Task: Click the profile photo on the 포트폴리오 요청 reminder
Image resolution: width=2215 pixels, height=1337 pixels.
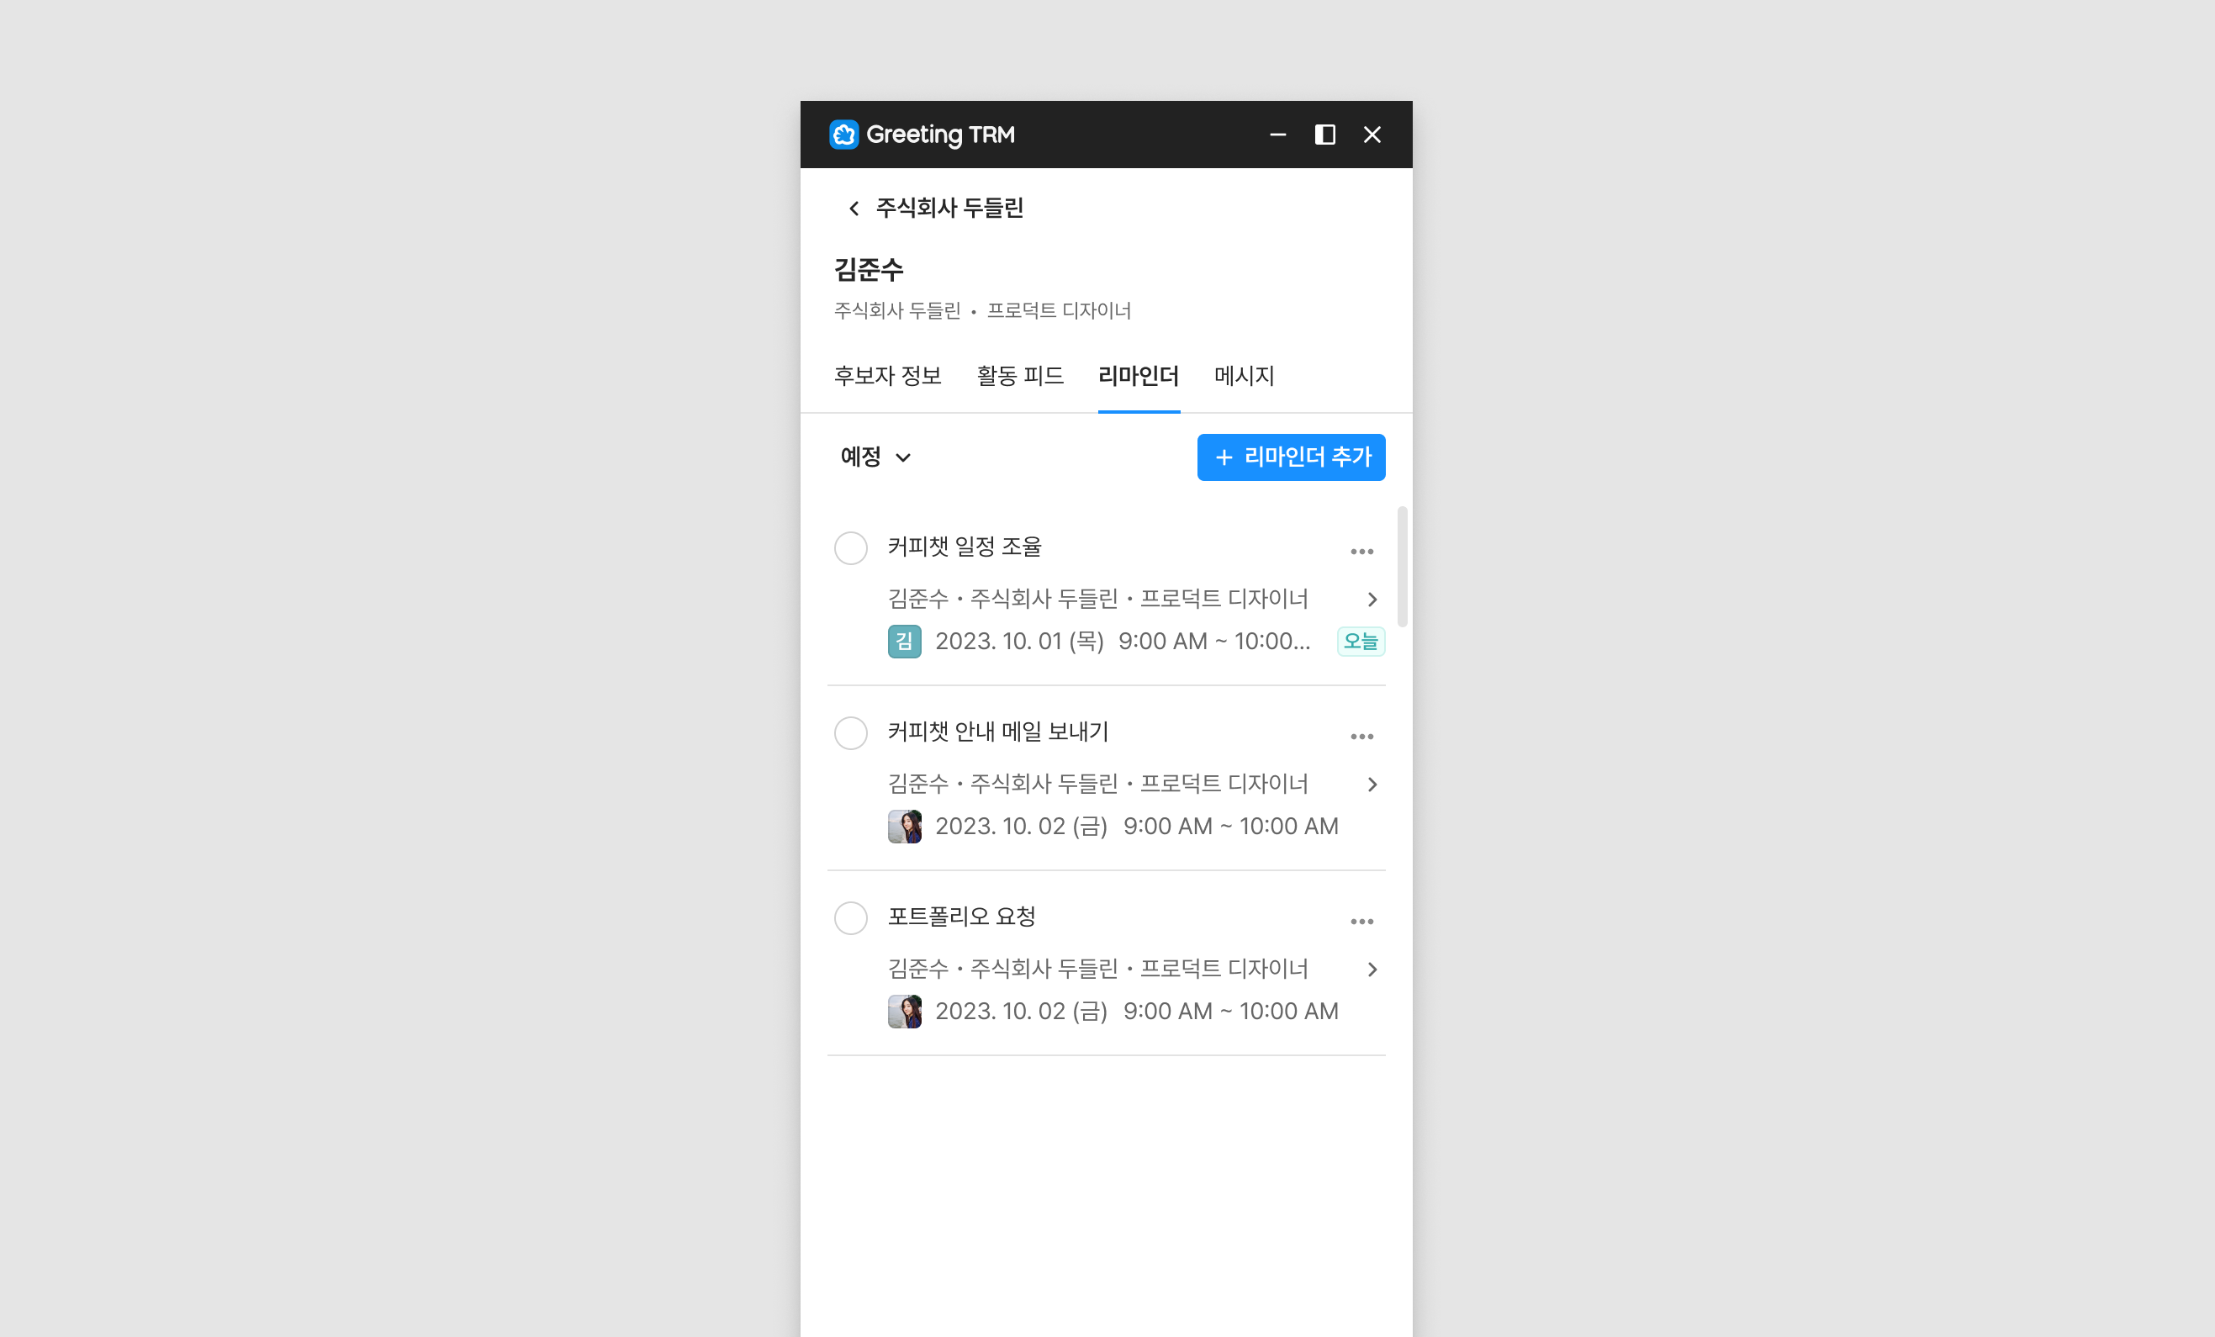Action: pos(904,1012)
